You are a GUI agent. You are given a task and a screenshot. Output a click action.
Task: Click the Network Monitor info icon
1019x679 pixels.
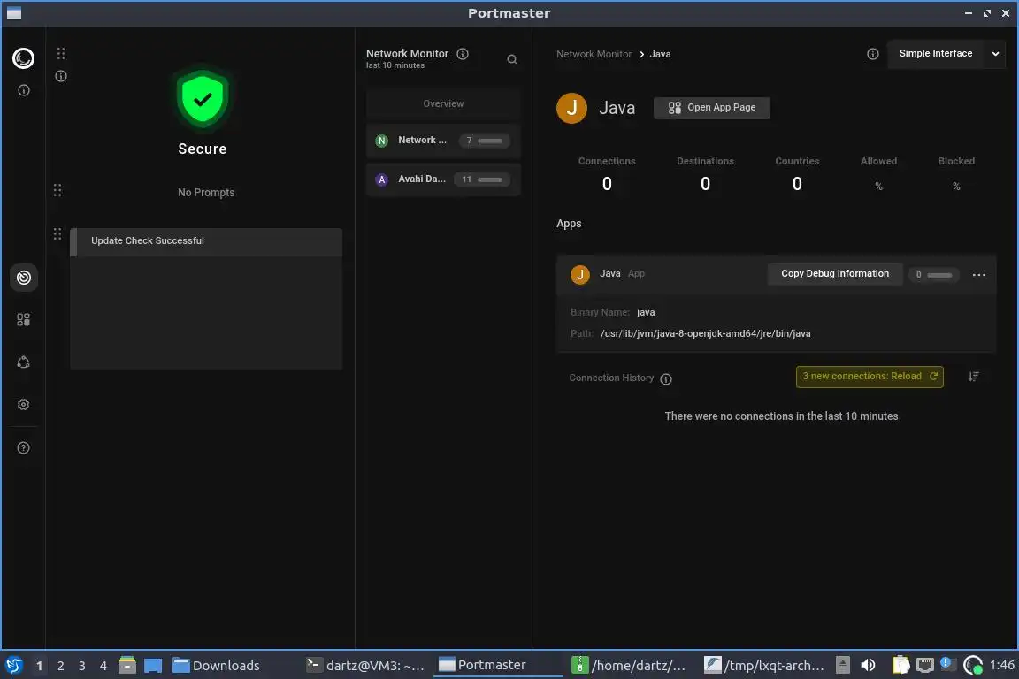[x=463, y=54]
